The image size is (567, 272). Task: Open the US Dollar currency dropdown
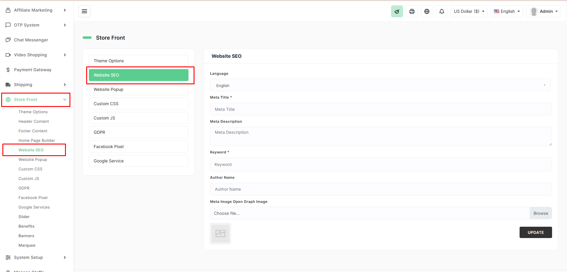click(469, 11)
